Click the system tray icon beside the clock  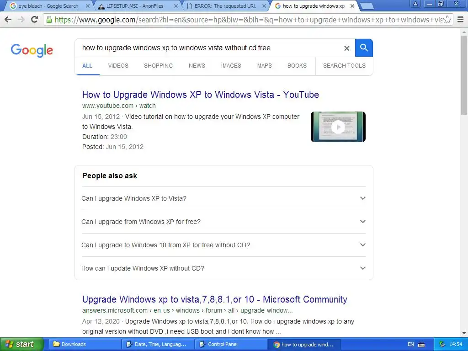point(442,344)
